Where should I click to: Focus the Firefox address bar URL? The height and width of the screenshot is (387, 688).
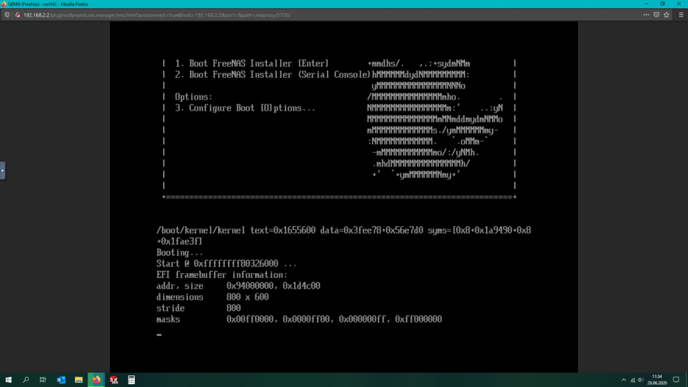[x=157, y=15]
